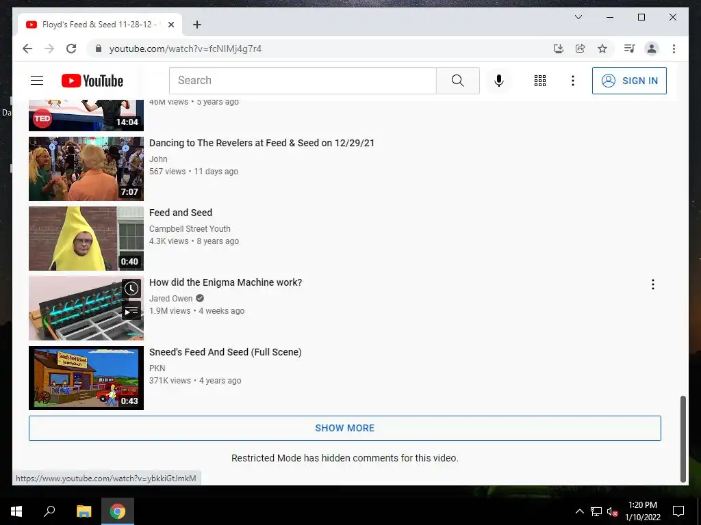Open the Windows Start menu

[x=16, y=511]
